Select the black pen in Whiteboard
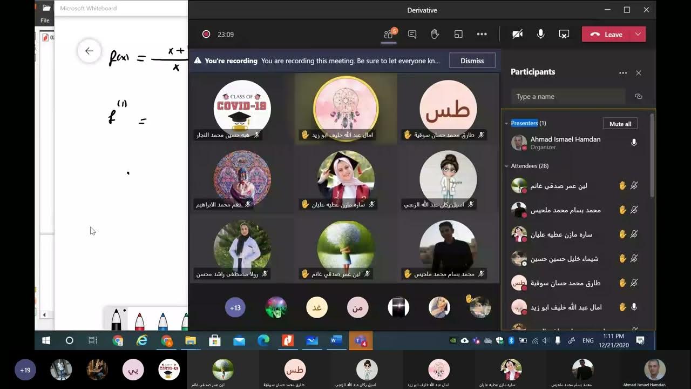This screenshot has height=389, width=691. [x=116, y=319]
